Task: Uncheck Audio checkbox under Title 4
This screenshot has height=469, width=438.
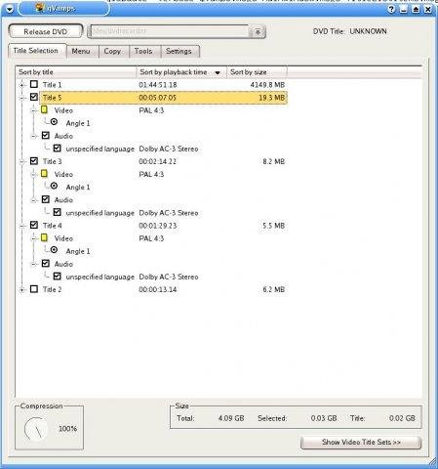Action: coord(46,263)
